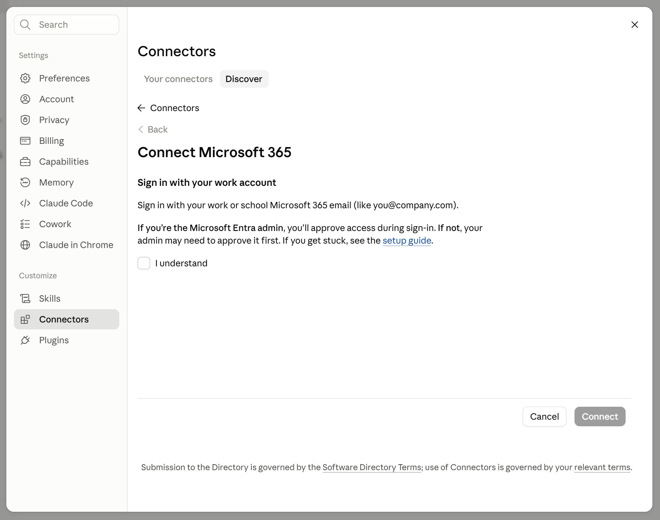Viewport: 660px width, 520px height.
Task: Go to the Account settings page
Action: (x=67, y=99)
